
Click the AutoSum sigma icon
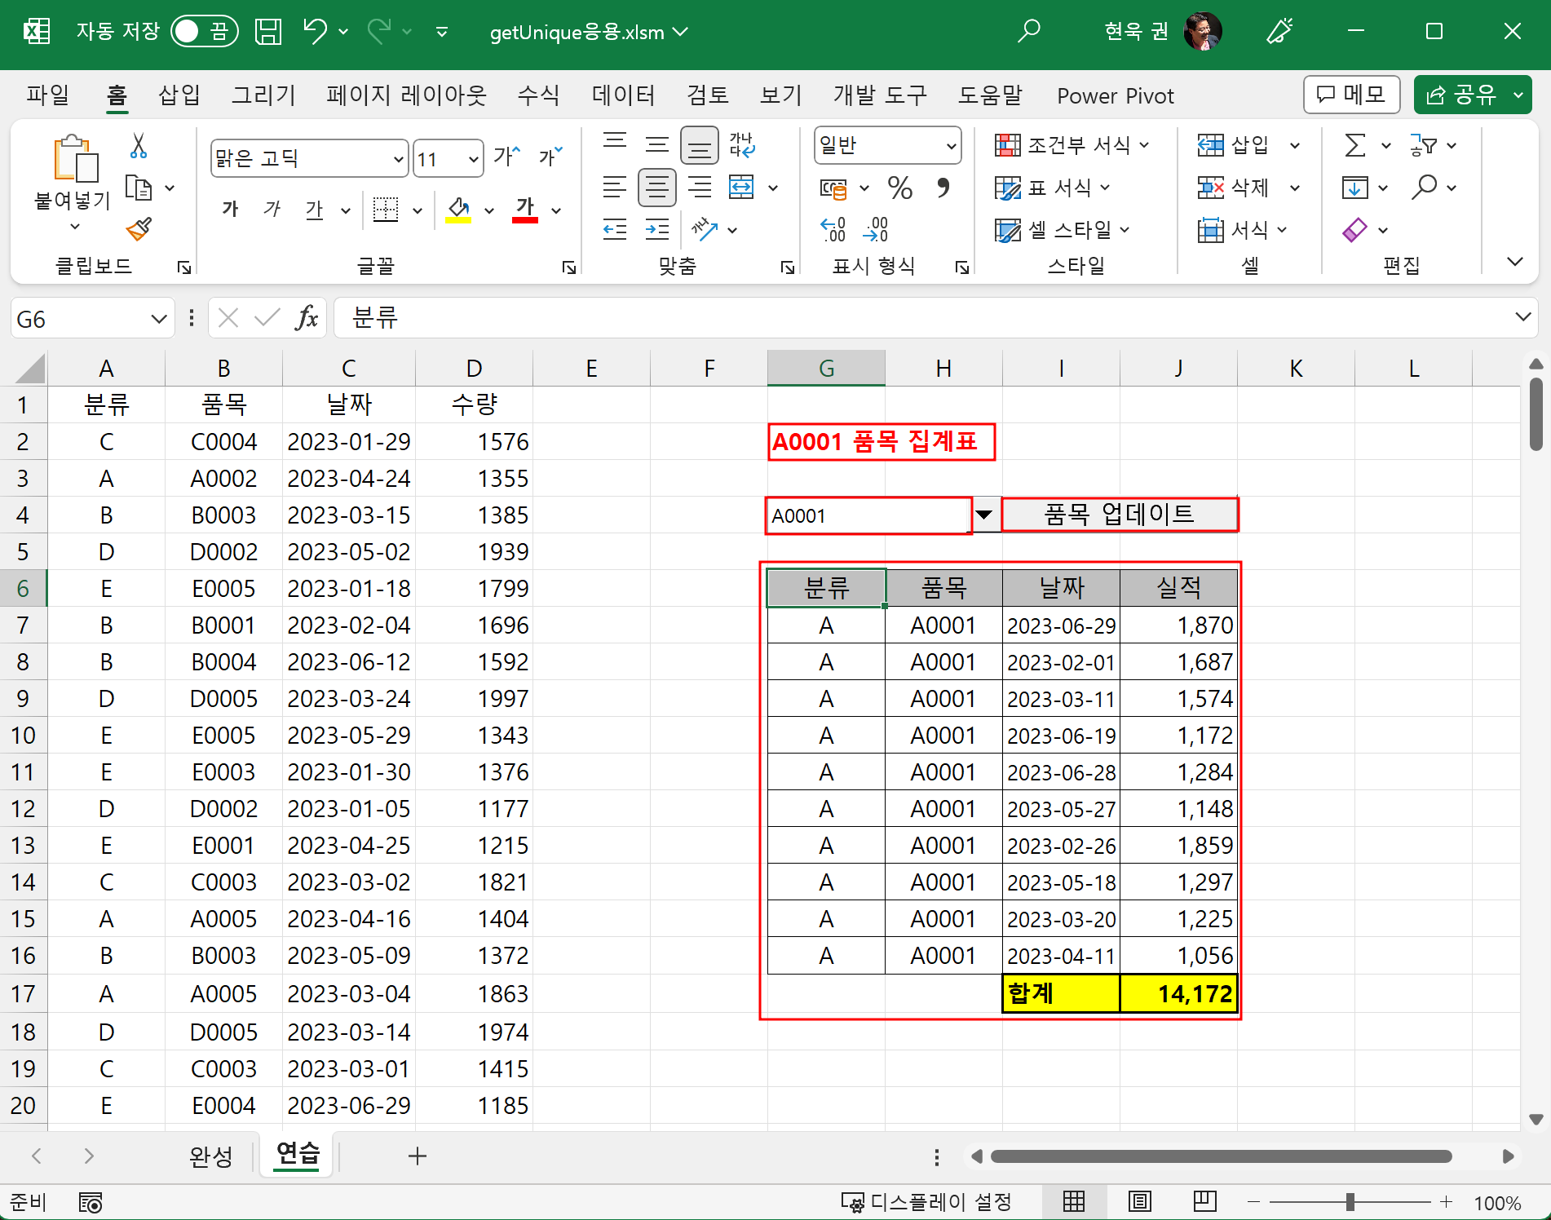coord(1354,146)
